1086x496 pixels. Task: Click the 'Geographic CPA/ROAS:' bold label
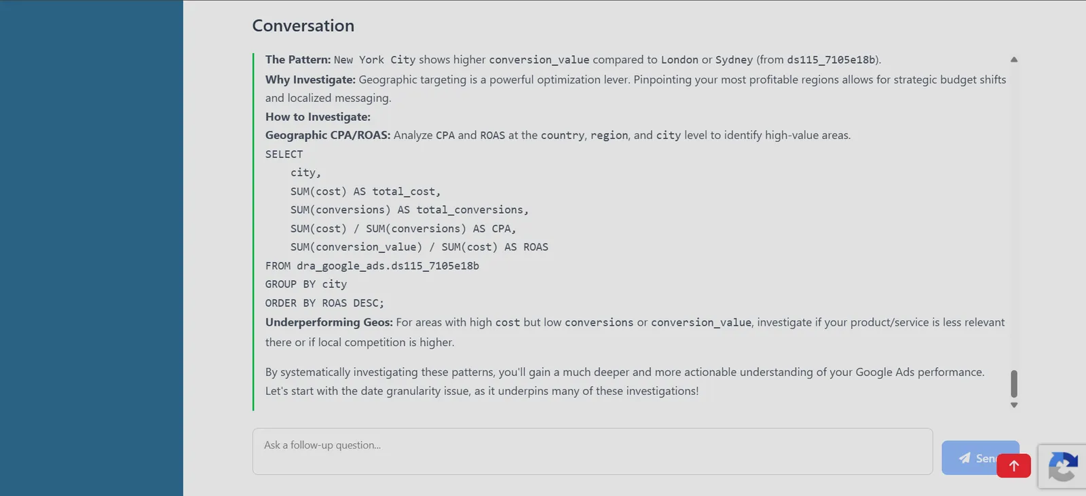[x=328, y=135]
